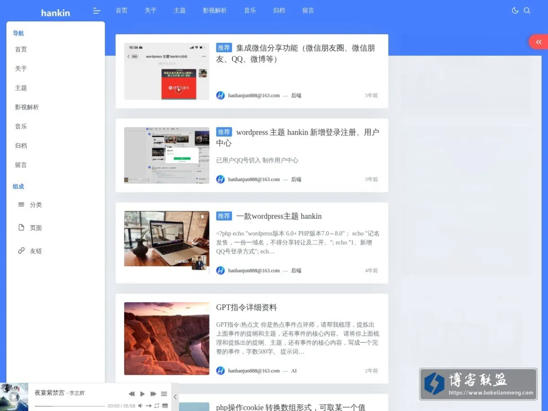Switch to dark mode with moon icon
548x411 pixels.
click(515, 11)
